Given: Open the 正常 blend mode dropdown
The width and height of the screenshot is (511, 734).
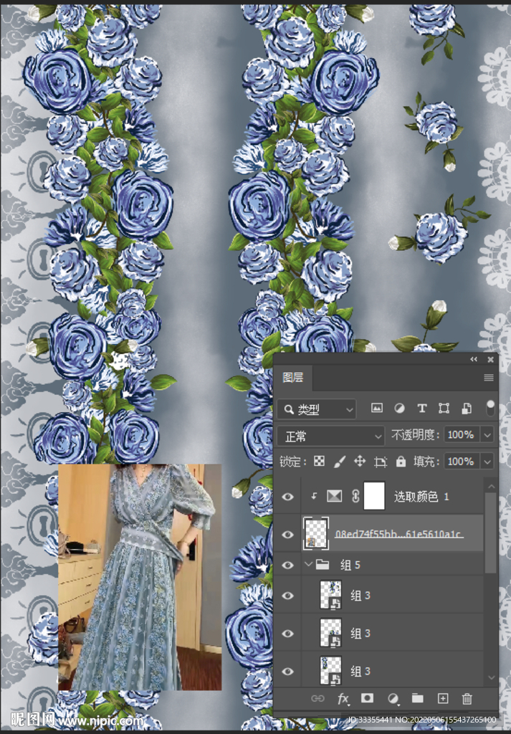Looking at the screenshot, I should 331,436.
